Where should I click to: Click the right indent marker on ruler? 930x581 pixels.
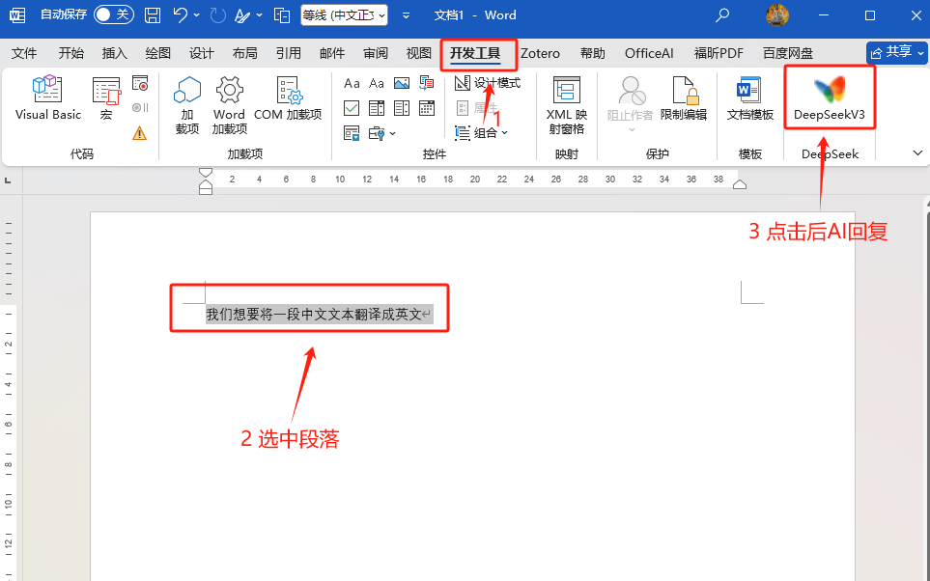point(740,184)
